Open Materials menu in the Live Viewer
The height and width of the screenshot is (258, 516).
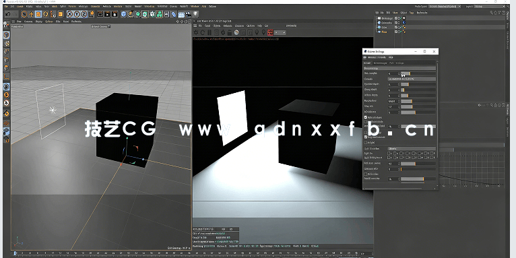click(228, 26)
